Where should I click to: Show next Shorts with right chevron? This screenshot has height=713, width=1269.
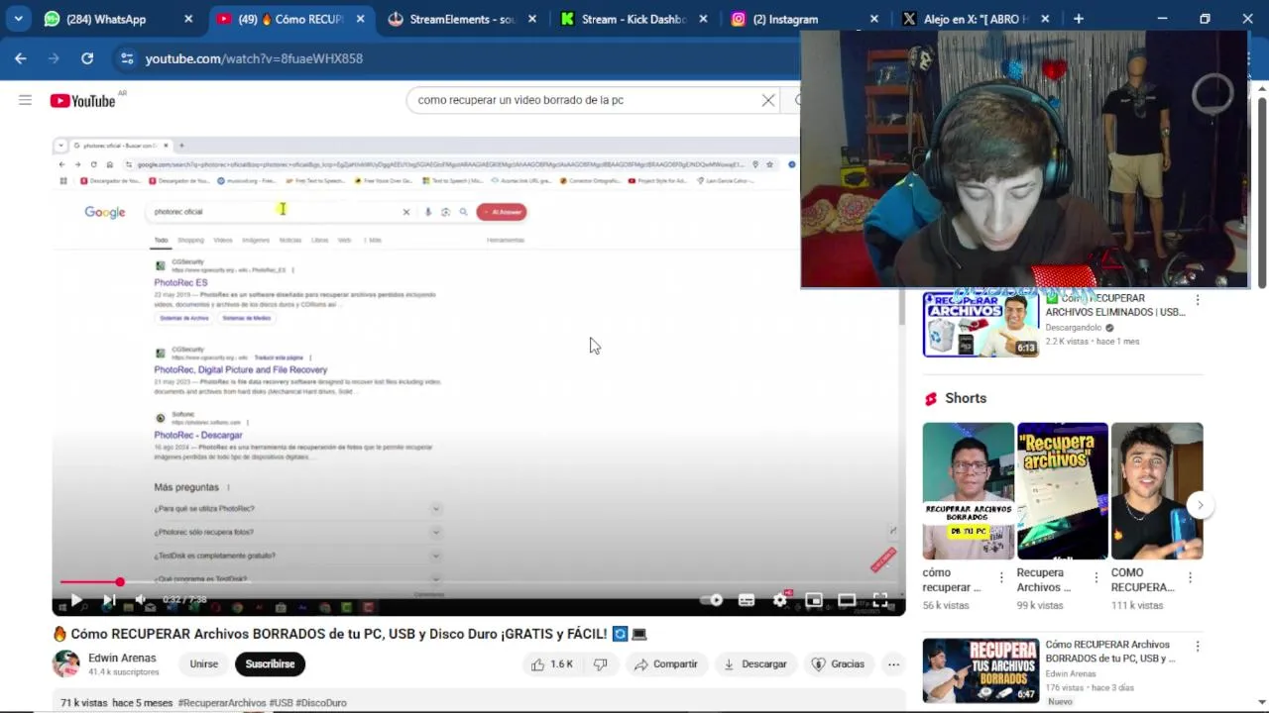(x=1200, y=505)
